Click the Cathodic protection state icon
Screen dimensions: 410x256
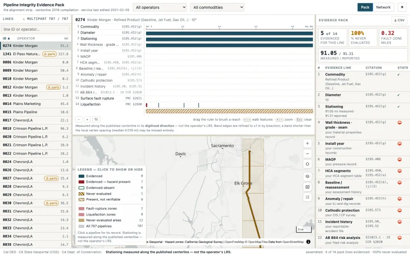click(400, 210)
